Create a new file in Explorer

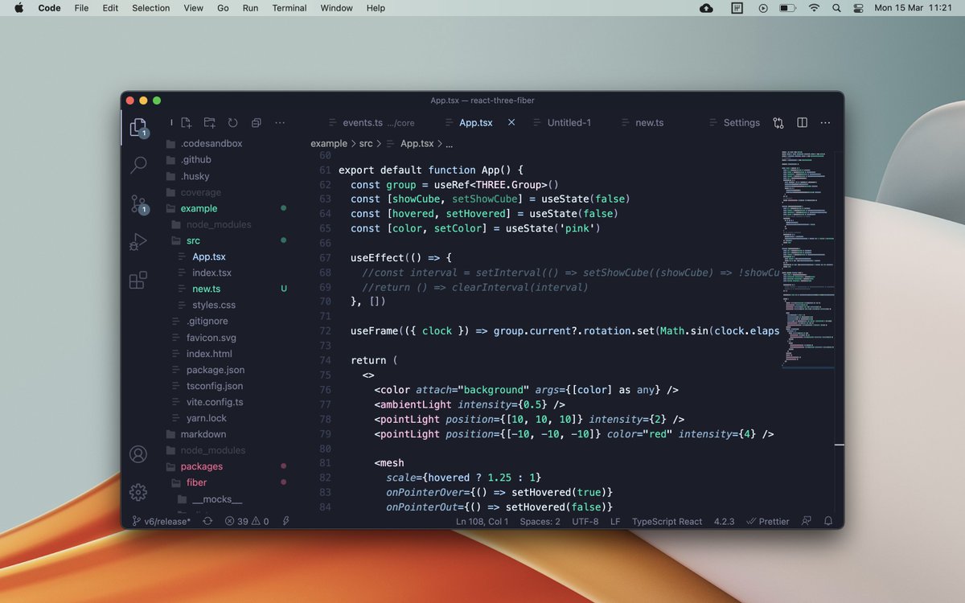tap(186, 123)
